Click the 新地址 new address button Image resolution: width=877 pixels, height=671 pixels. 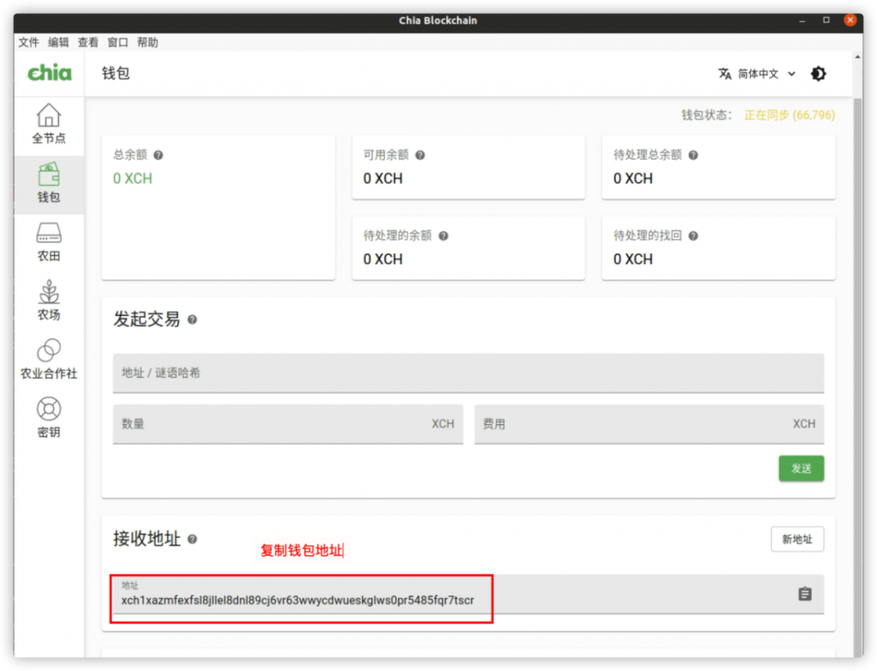(796, 539)
